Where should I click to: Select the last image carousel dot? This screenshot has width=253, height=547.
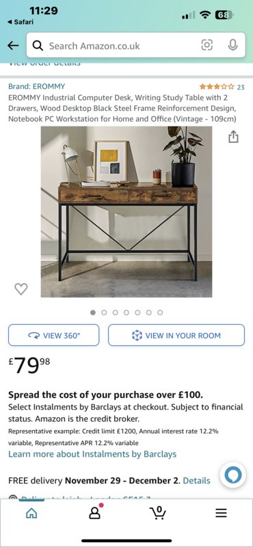160,312
